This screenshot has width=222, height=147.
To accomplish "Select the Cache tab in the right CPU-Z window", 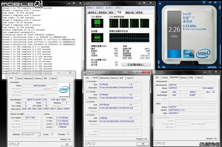I will [x=165, y=78].
